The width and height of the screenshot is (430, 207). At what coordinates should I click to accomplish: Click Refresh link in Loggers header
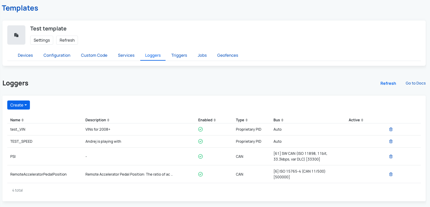pyautogui.click(x=388, y=83)
